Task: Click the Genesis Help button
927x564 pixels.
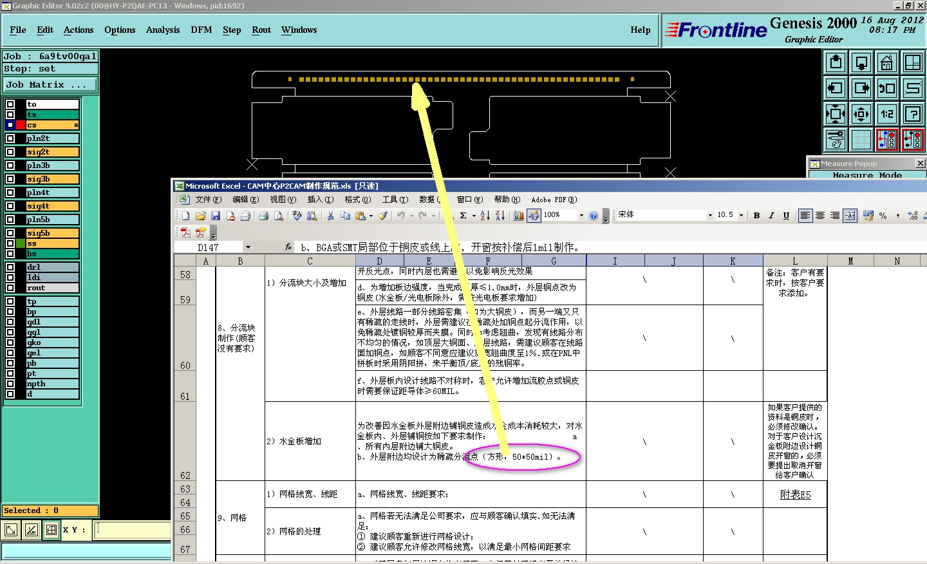Action: point(641,30)
